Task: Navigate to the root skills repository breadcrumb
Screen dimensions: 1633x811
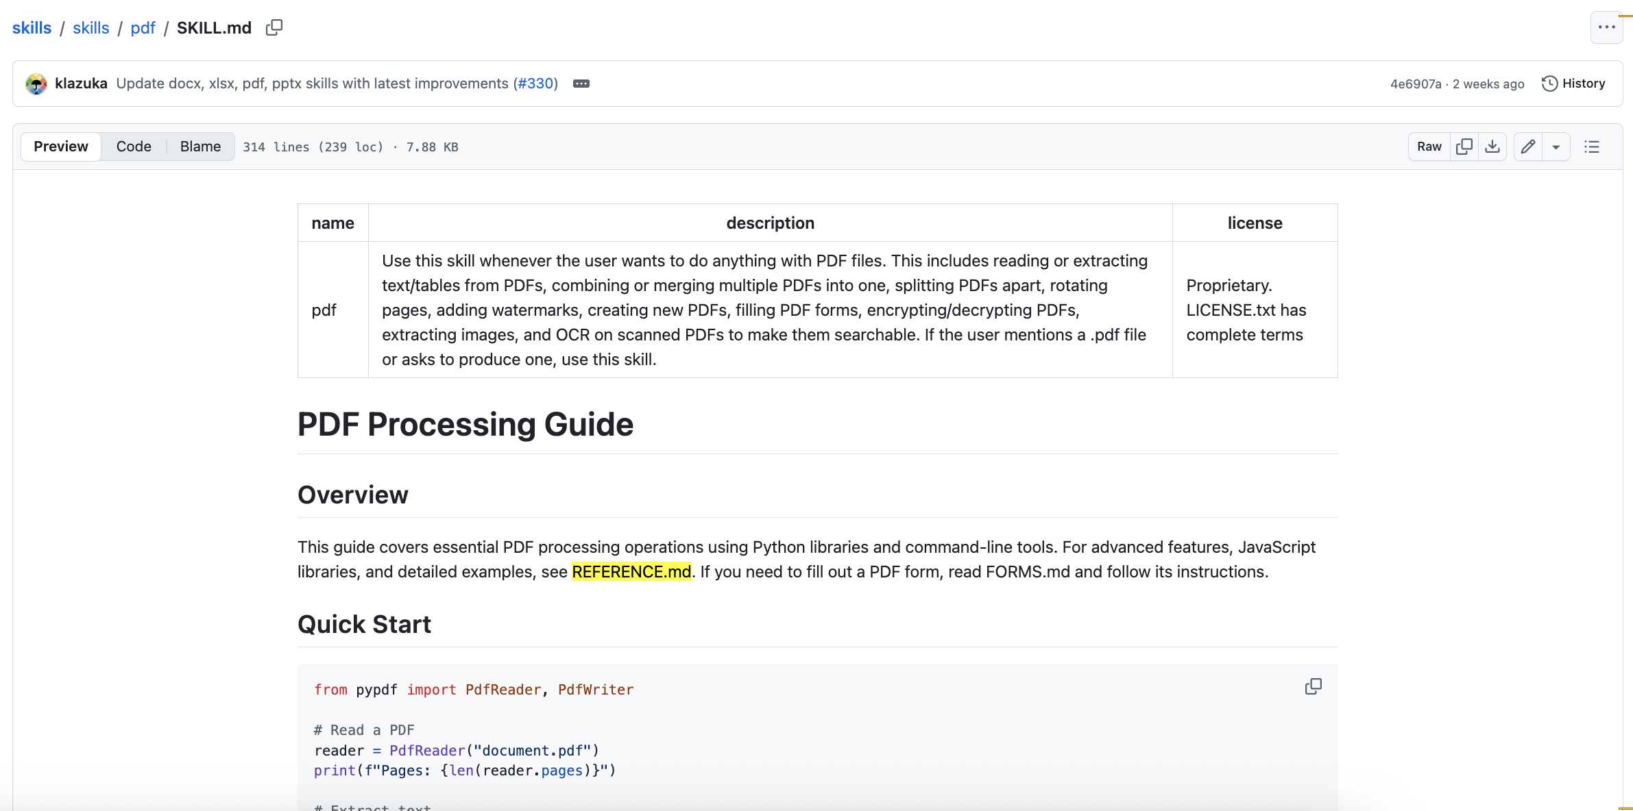Action: click(x=32, y=27)
